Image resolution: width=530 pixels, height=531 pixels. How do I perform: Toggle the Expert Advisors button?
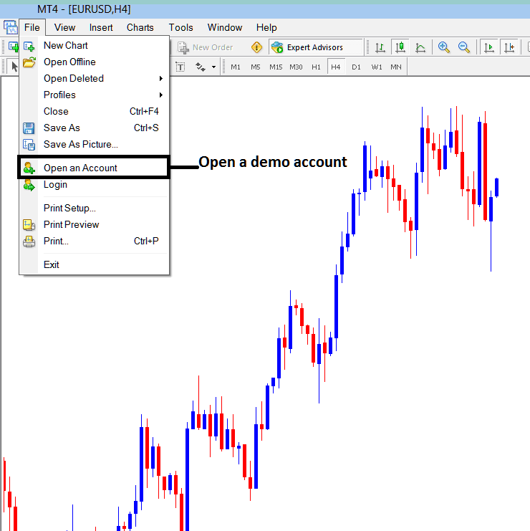308,47
